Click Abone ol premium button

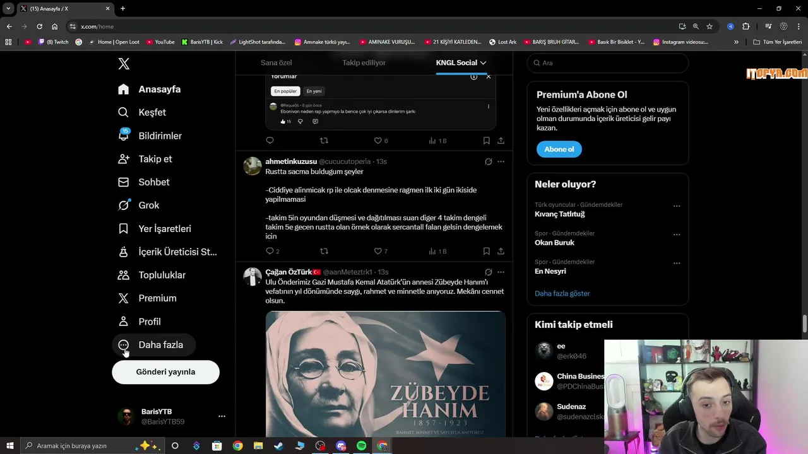(x=559, y=149)
